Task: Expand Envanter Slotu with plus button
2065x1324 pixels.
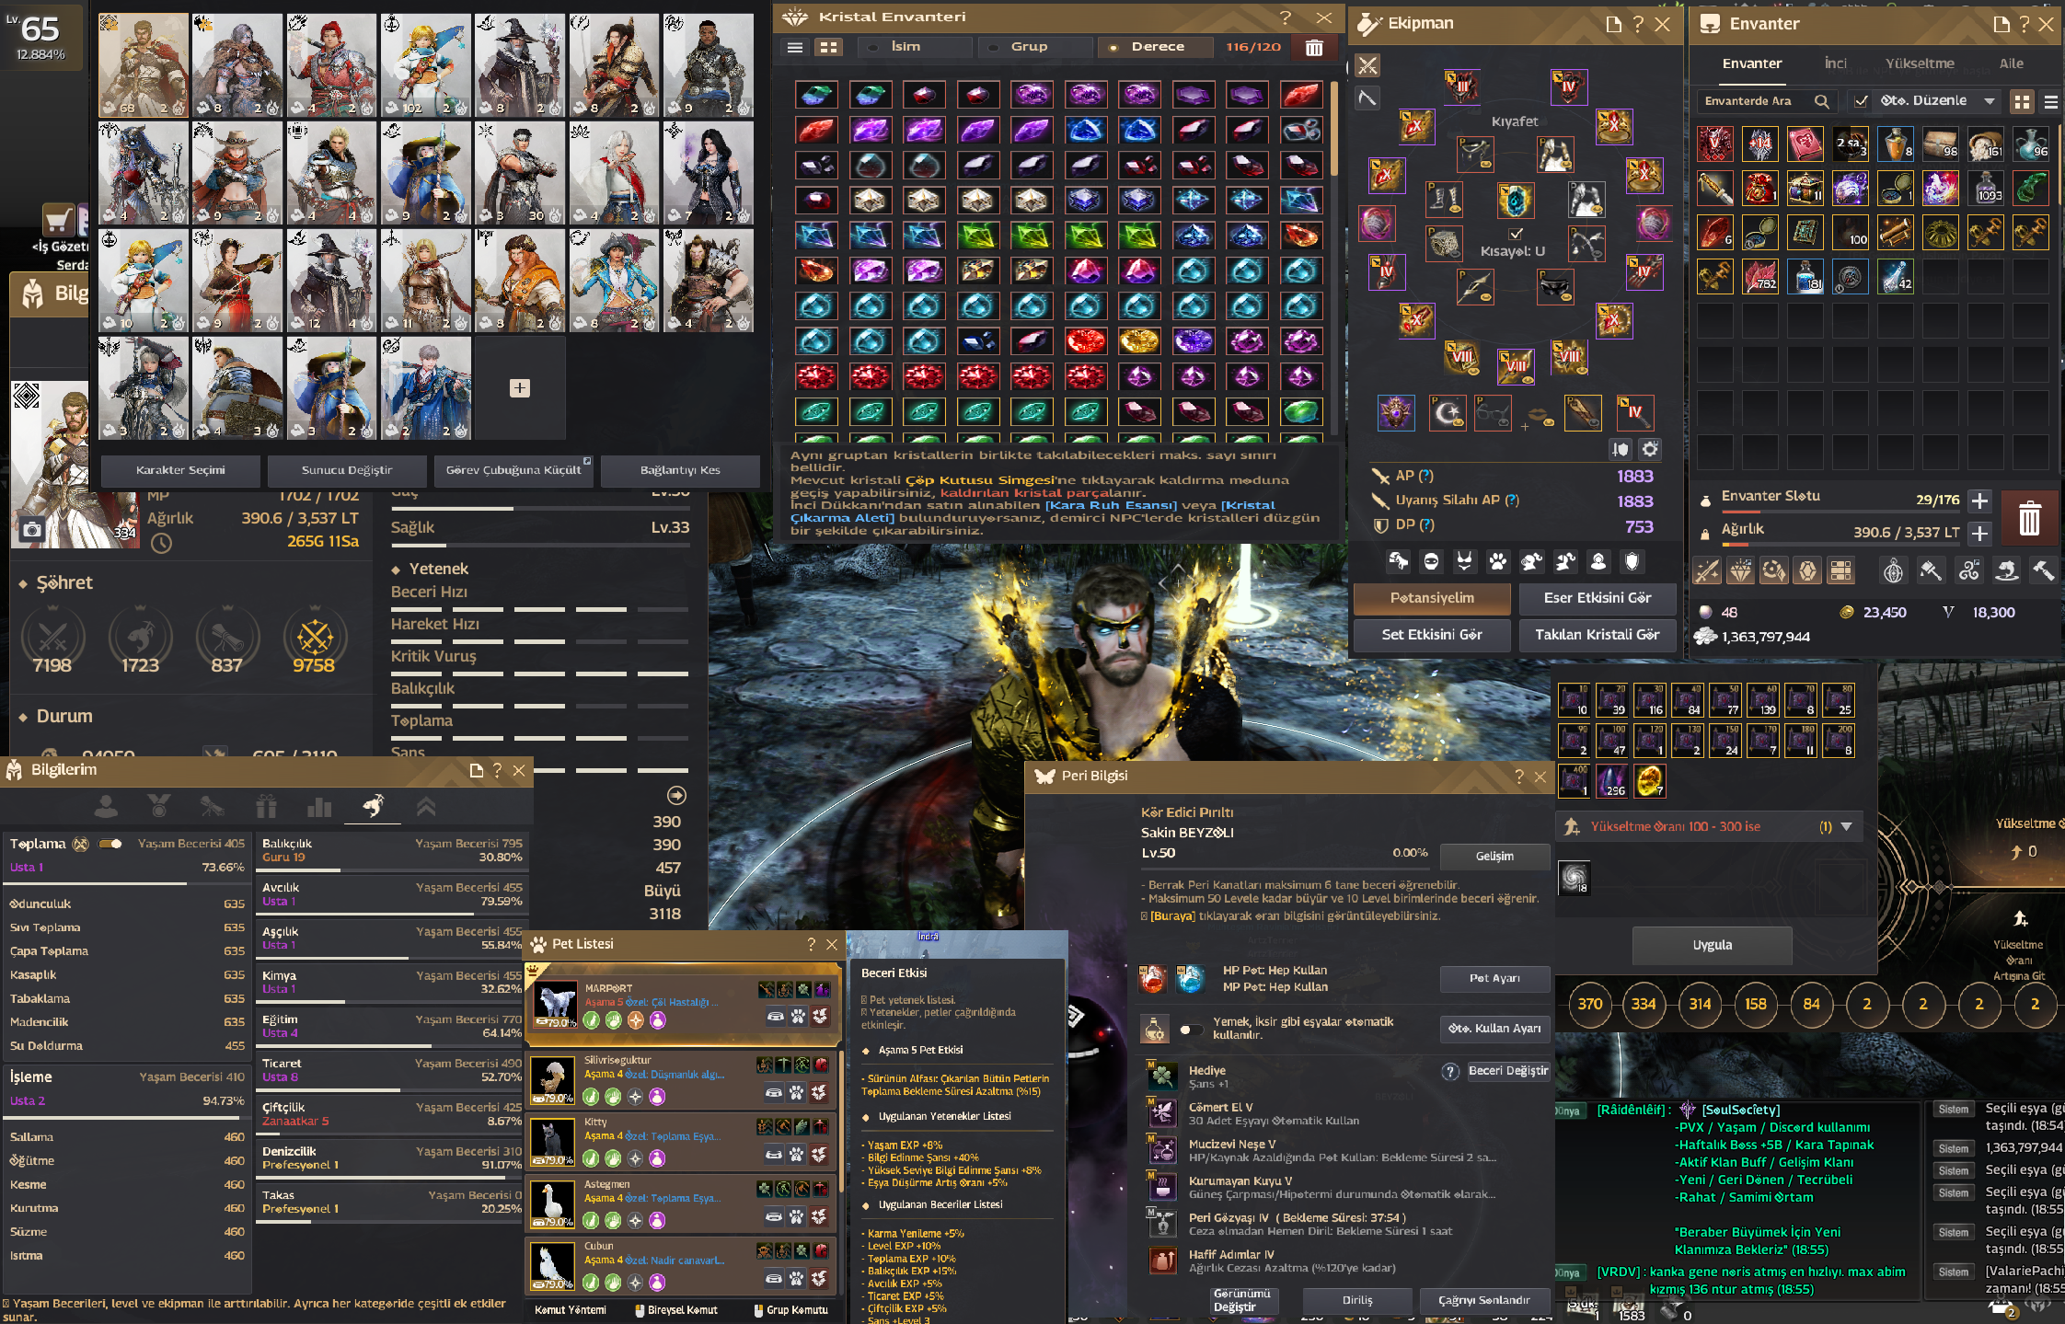Action: pos(1979,501)
